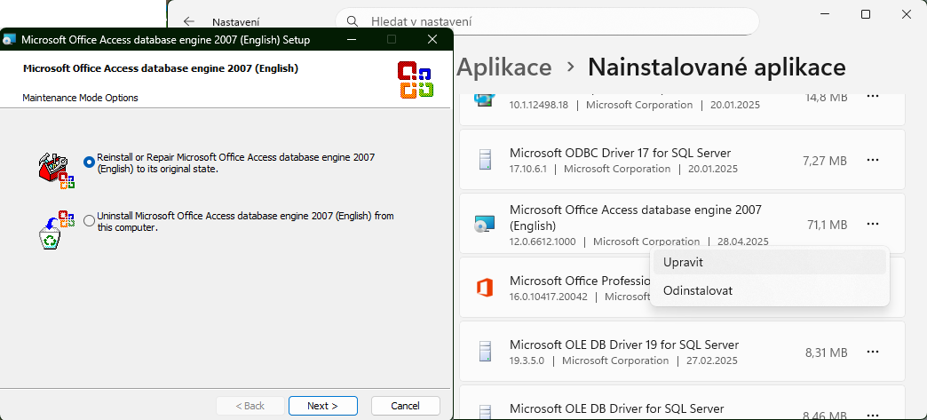Select the Reinstall or Repair radio option

[89, 162]
